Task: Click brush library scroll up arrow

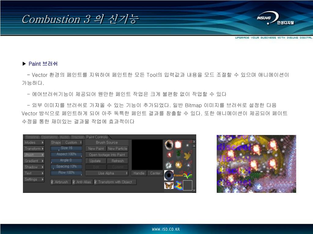Action: (194, 146)
